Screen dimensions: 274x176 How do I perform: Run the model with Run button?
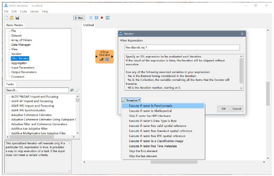79,18
